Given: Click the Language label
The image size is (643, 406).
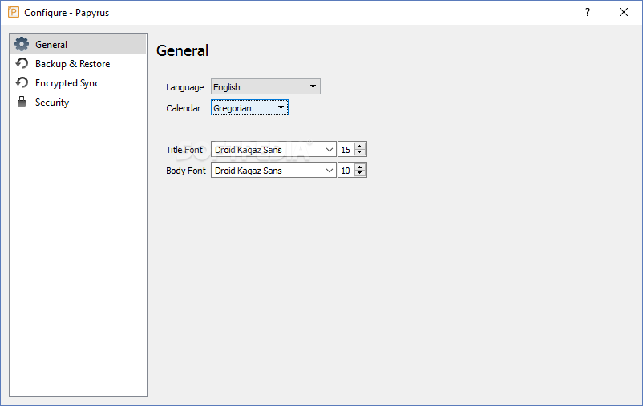Looking at the screenshot, I should (185, 87).
